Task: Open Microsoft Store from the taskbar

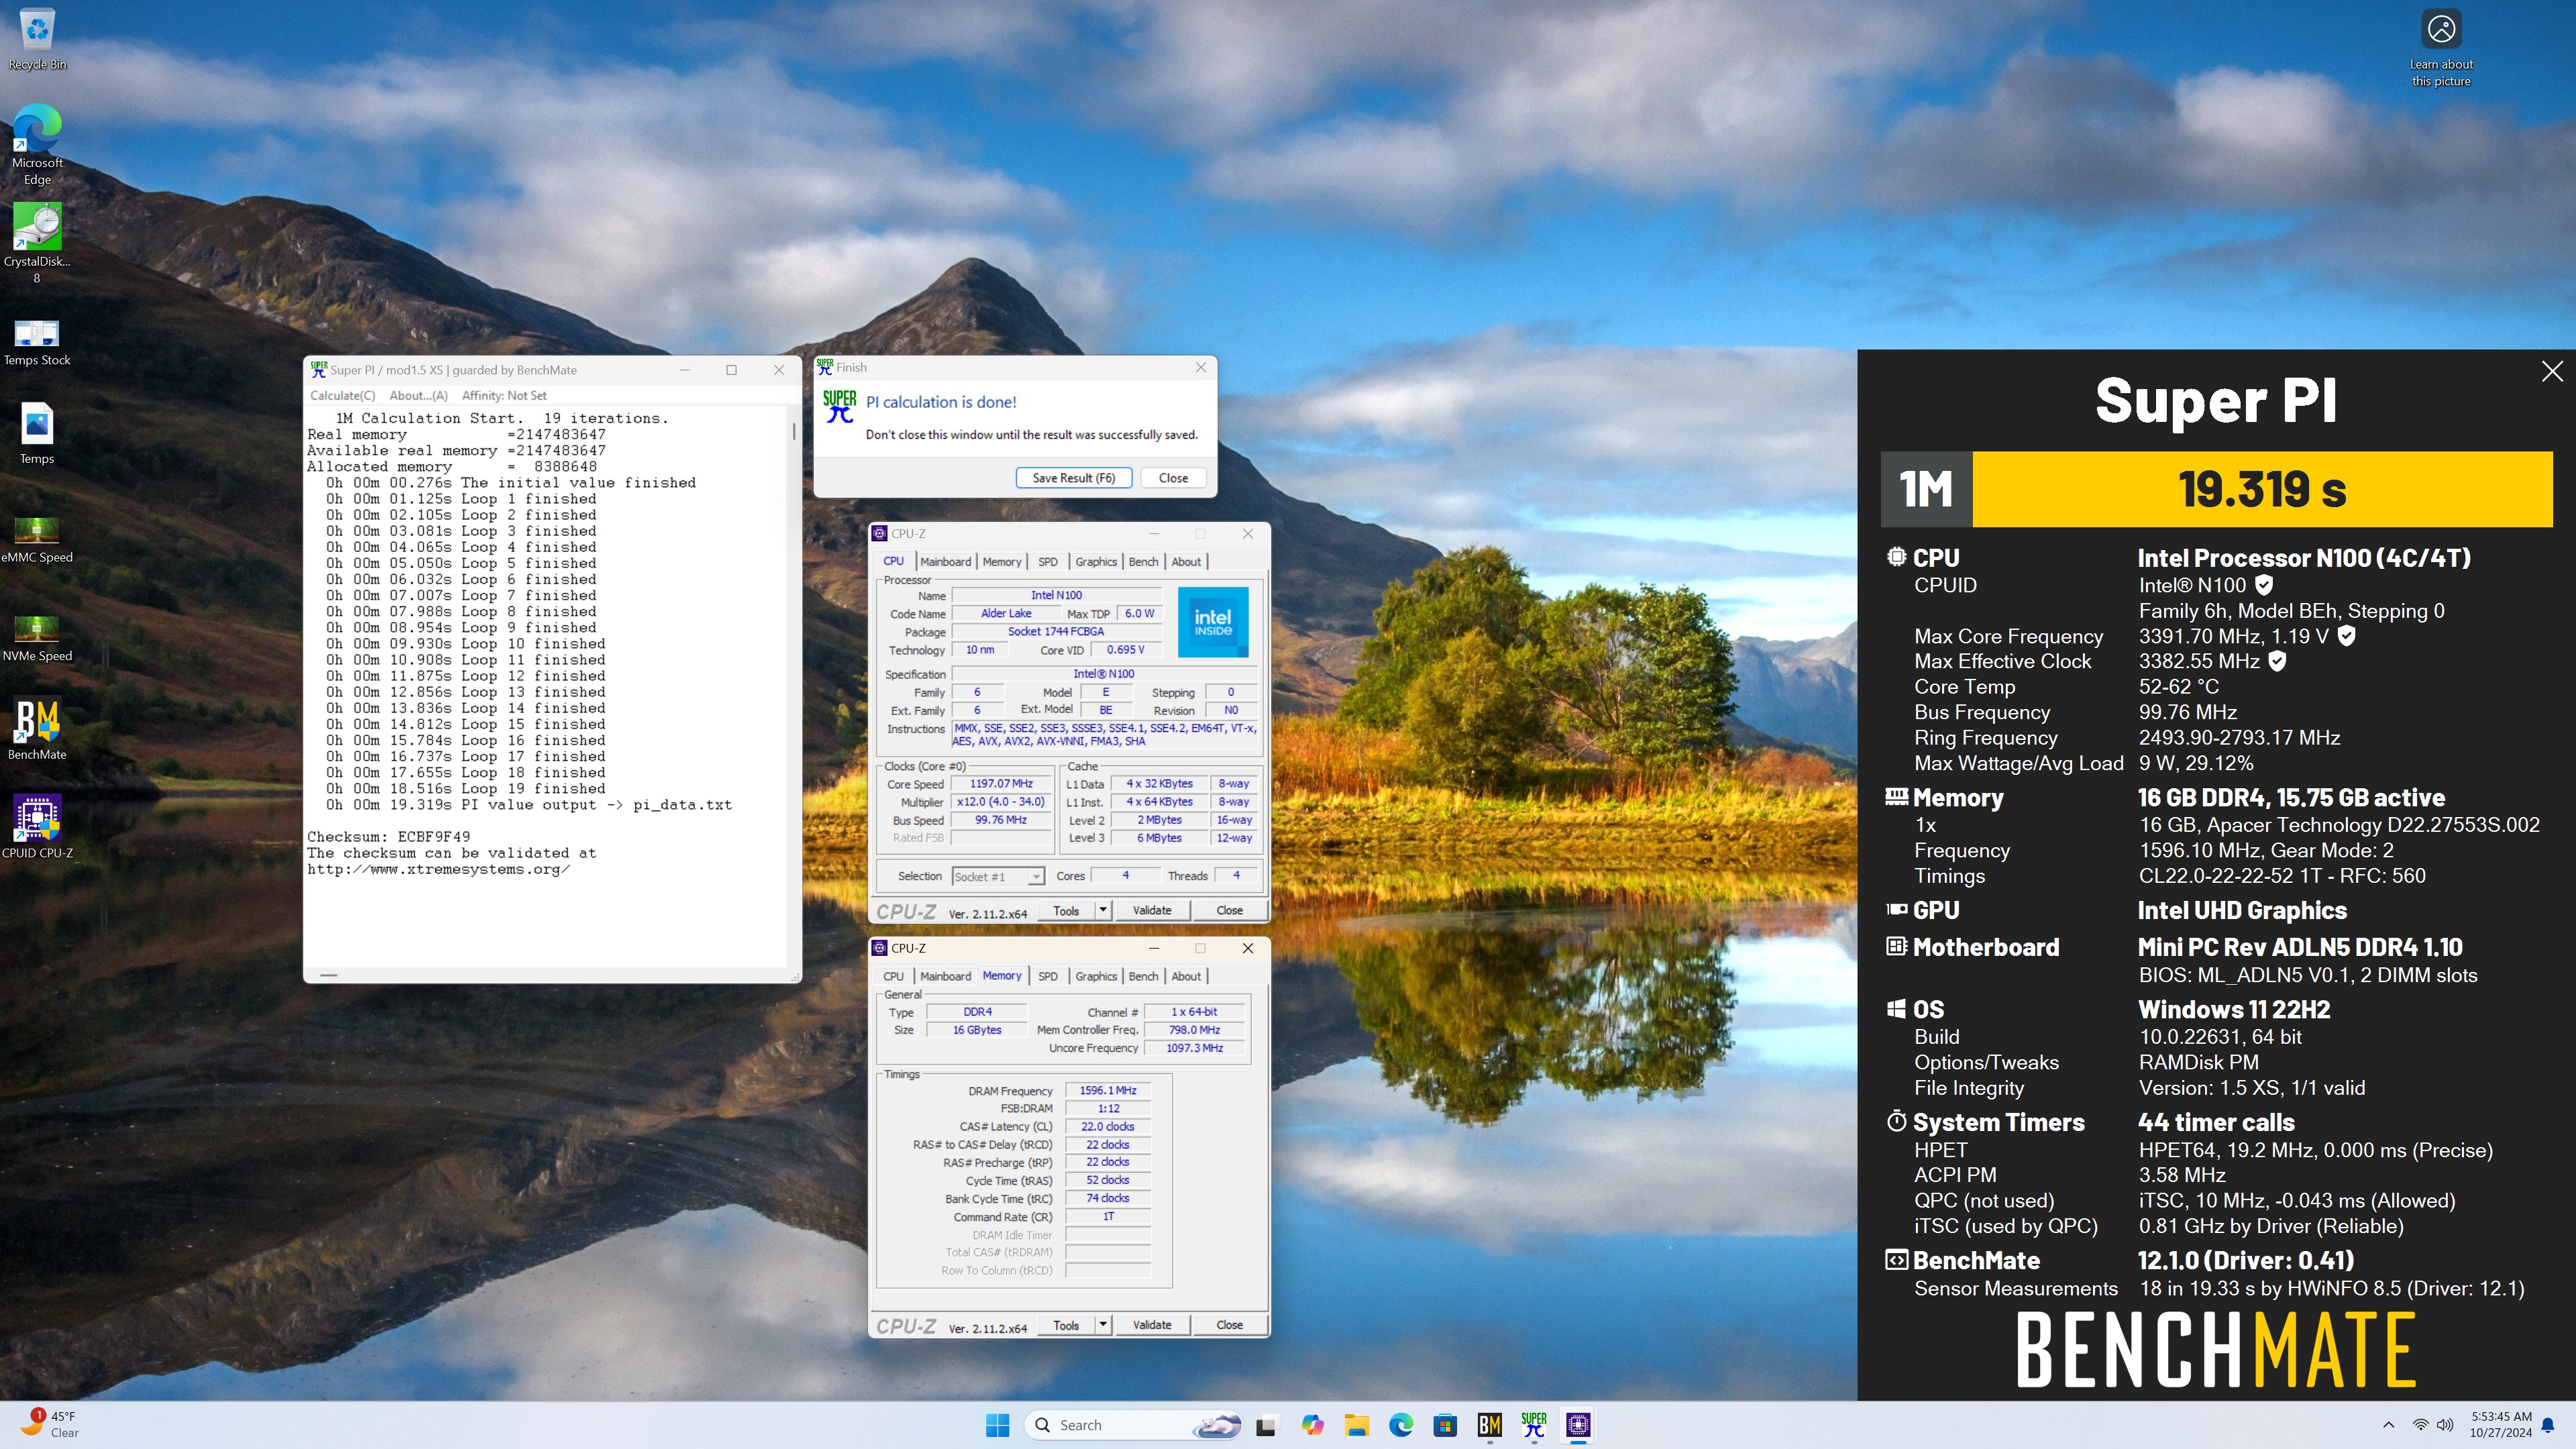Action: 1445,1425
